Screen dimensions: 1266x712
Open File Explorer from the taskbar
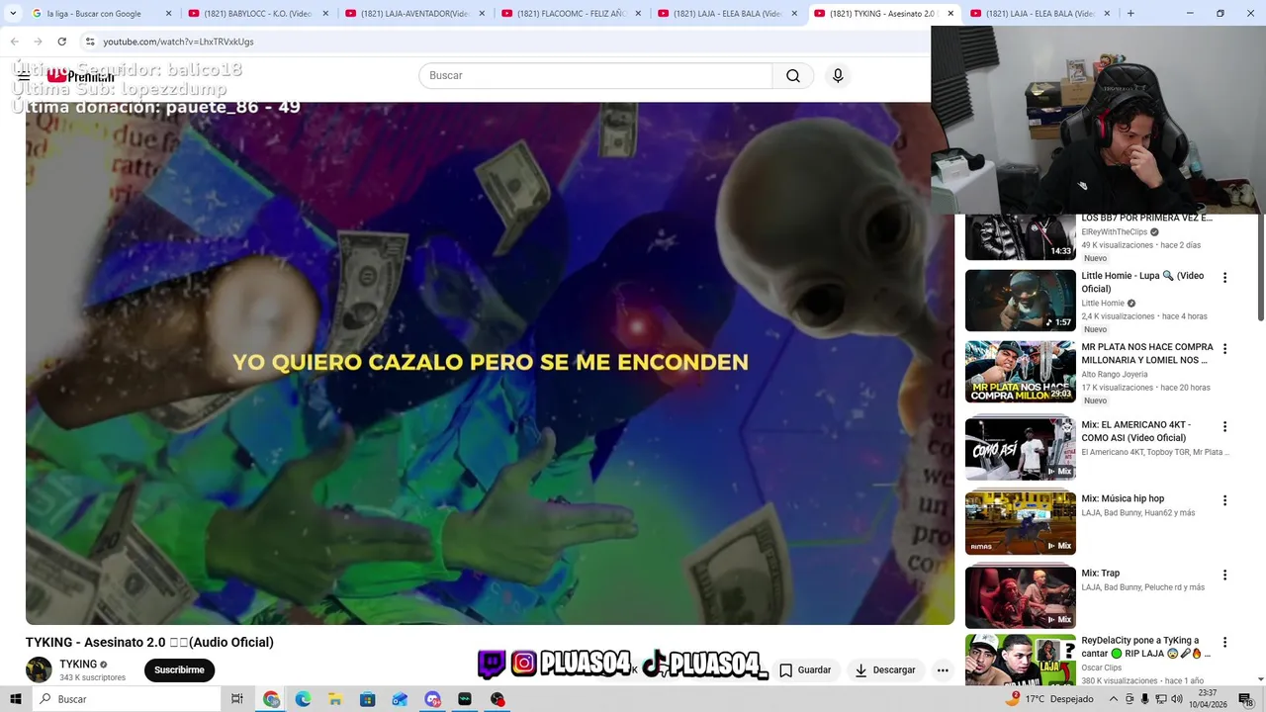pyautogui.click(x=334, y=699)
